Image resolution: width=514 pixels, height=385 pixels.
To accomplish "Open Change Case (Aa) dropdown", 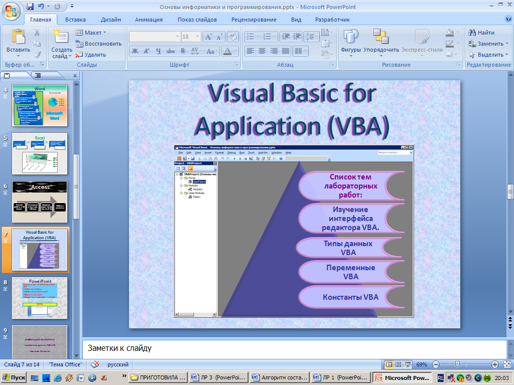I will coord(212,51).
